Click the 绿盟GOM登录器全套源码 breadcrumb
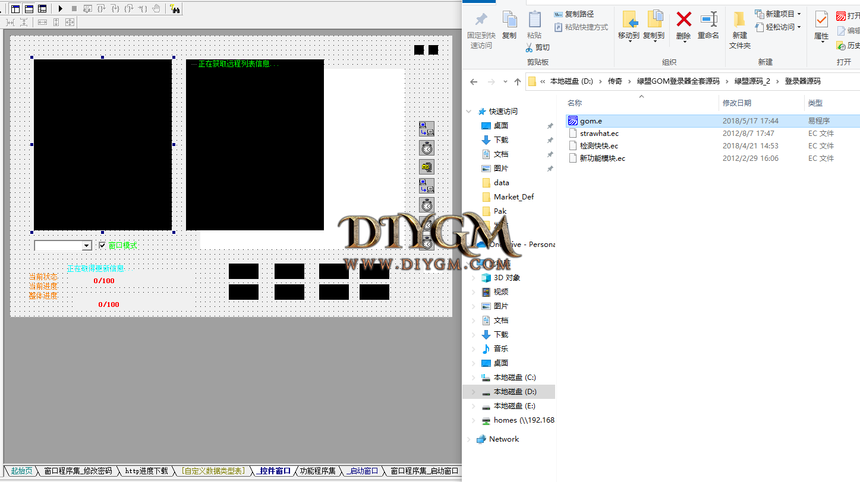This screenshot has width=860, height=482. tap(678, 81)
